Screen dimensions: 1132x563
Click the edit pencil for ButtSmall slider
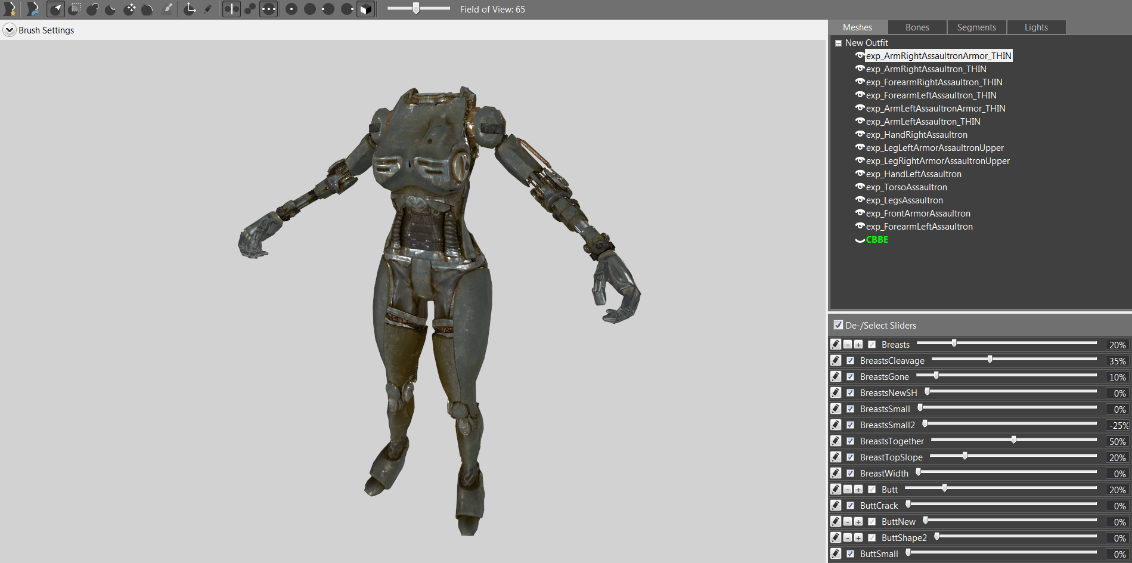coord(836,553)
